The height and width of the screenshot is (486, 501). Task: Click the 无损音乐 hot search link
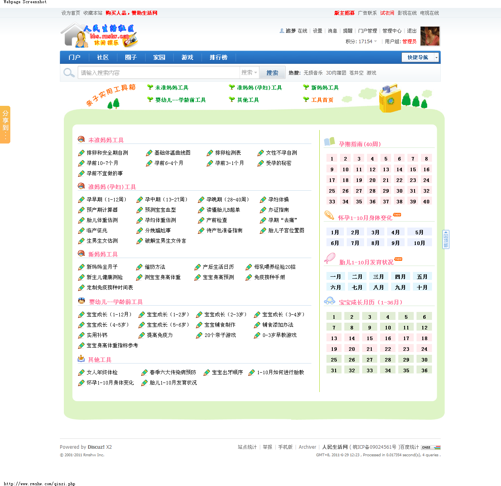[313, 73]
